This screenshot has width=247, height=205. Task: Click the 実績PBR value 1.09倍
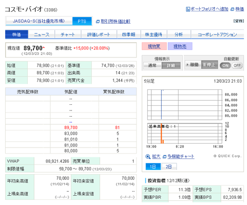[184, 197]
